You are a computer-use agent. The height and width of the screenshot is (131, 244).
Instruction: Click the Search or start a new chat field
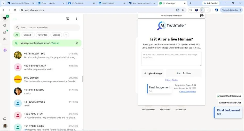(47, 28)
